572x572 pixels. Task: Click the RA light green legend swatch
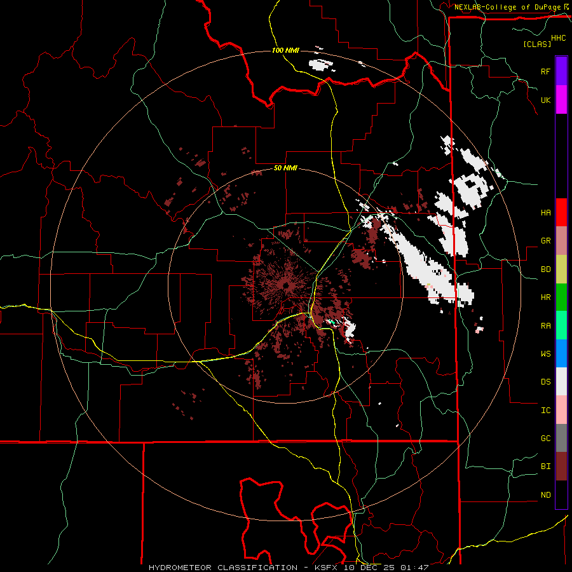pos(561,325)
